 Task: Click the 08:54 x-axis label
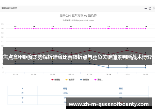108,75
